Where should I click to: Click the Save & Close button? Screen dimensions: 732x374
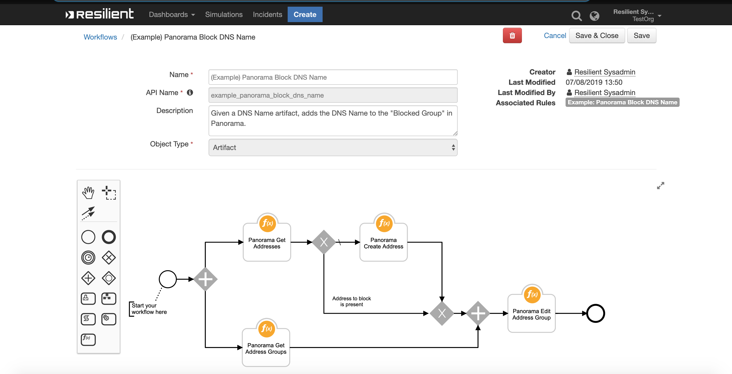pos(596,35)
